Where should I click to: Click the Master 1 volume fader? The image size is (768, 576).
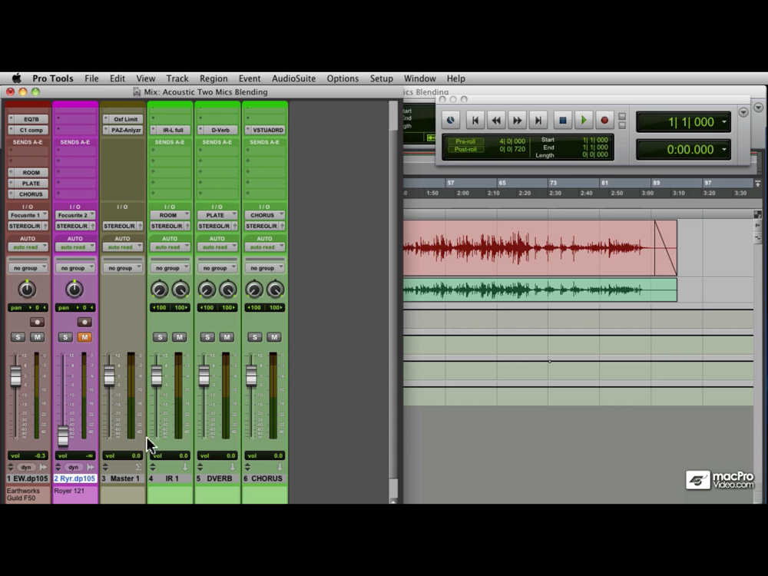[x=109, y=376]
